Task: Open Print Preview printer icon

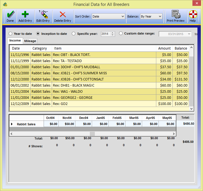Action: coord(176,14)
